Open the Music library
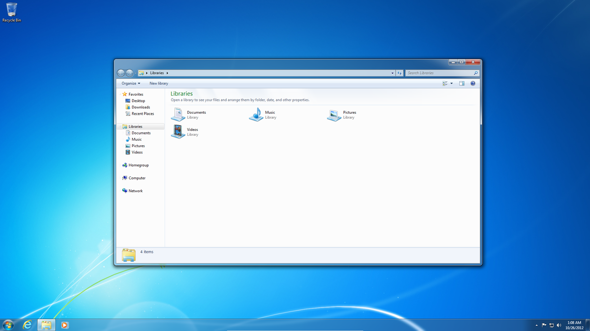Screen dimensions: 590x331 [264, 114]
